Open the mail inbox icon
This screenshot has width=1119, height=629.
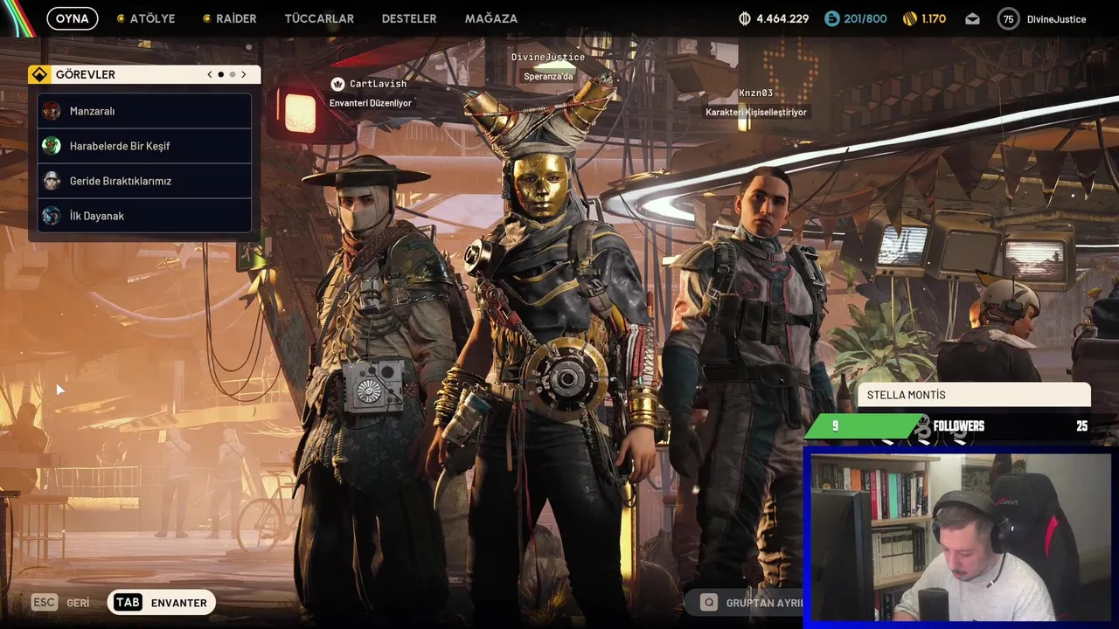pyautogui.click(x=972, y=18)
